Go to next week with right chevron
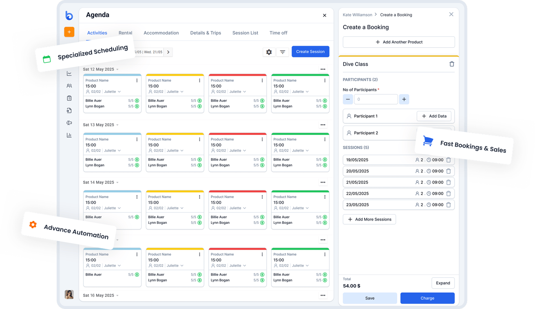The height and width of the screenshot is (309, 535). point(168,52)
